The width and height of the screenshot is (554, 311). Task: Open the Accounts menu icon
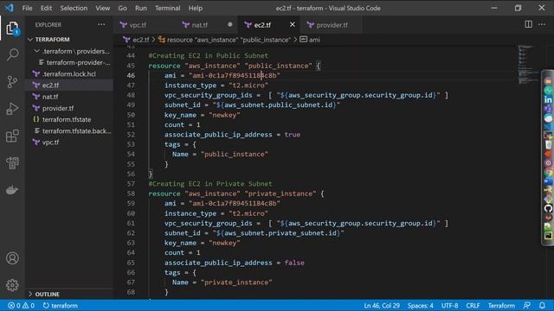point(12,258)
